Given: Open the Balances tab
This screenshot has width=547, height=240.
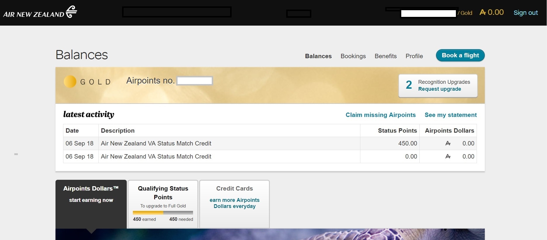Looking at the screenshot, I should pos(318,56).
